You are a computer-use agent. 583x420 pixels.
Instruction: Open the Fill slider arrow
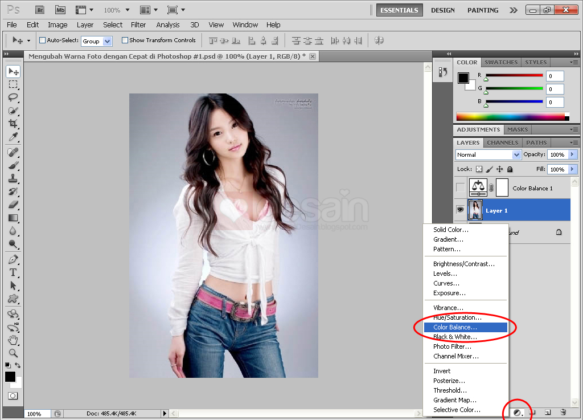[x=573, y=169]
